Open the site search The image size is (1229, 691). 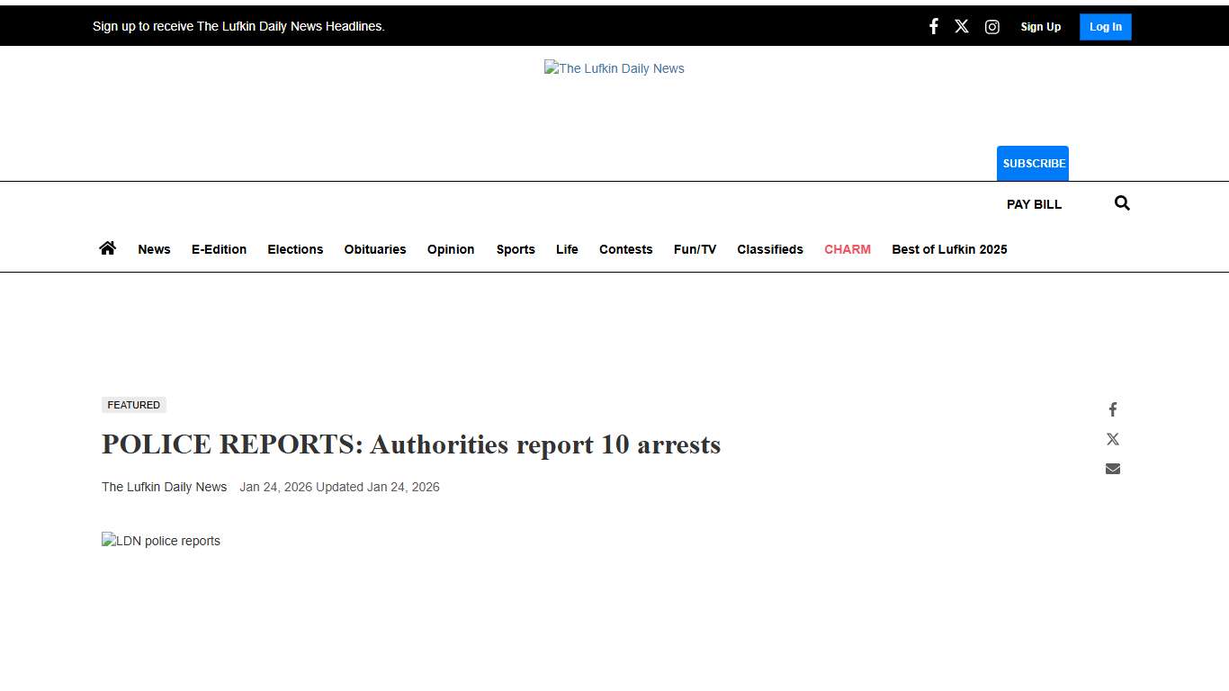click(1121, 203)
